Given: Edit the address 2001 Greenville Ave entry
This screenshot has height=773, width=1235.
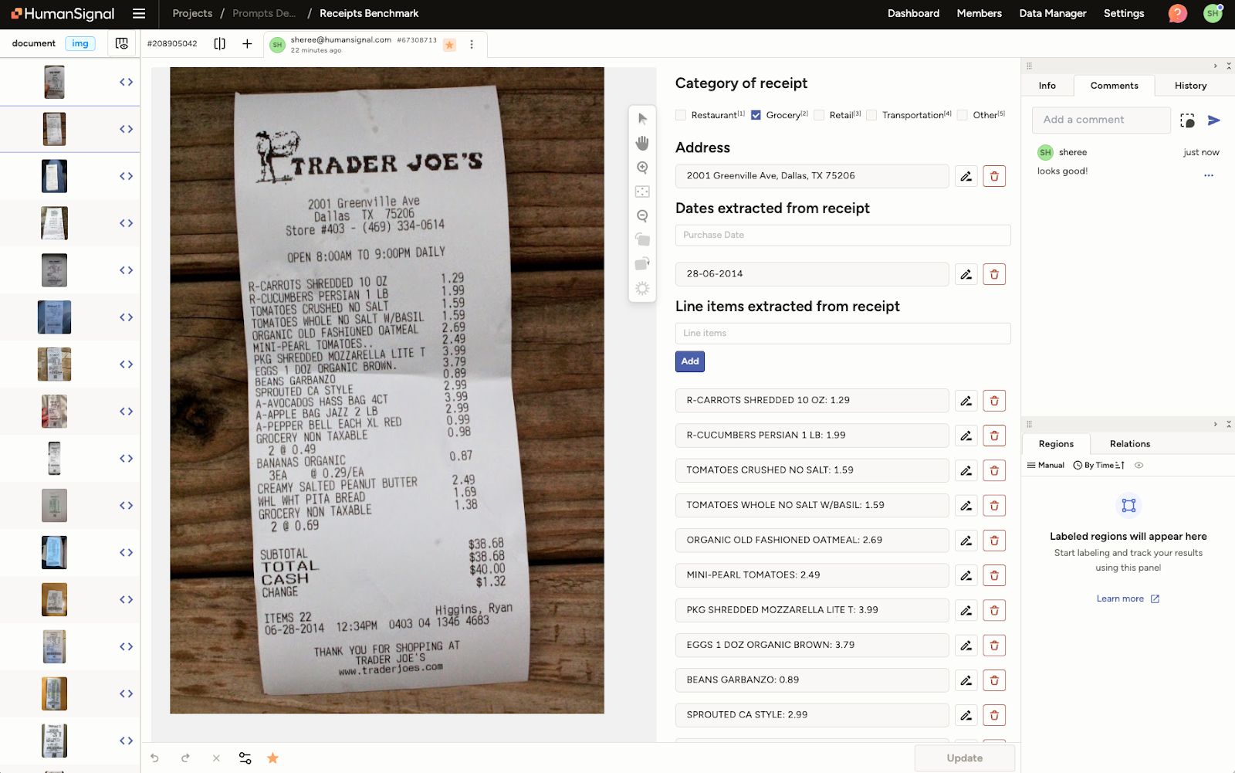Looking at the screenshot, I should coord(966,176).
